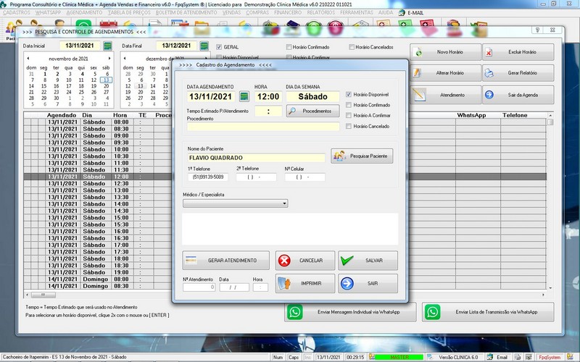The height and width of the screenshot is (362, 580).
Task: Open calendar picker beside Data Agendamento field
Action: tap(244, 96)
